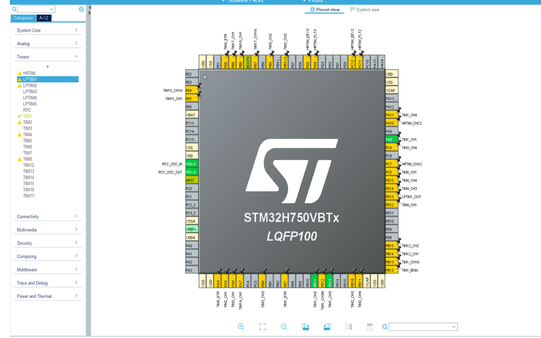Click the pin search magnifier icon

click(x=385, y=327)
